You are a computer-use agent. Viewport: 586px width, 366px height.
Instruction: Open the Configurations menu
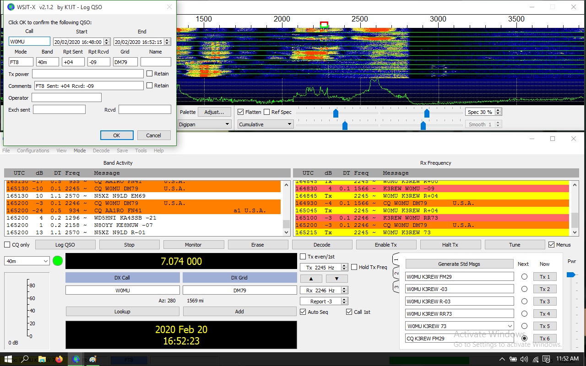pos(33,151)
